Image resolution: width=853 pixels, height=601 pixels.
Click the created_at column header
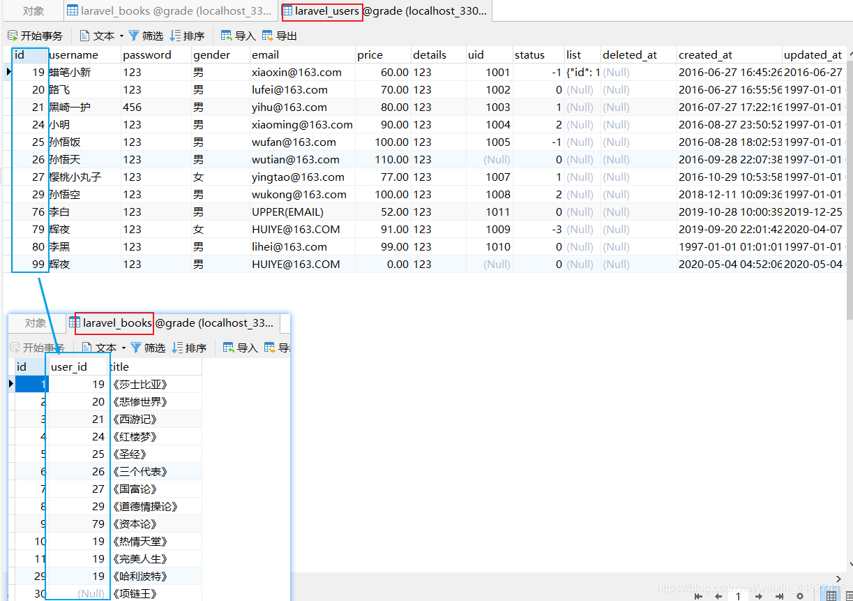[730, 54]
